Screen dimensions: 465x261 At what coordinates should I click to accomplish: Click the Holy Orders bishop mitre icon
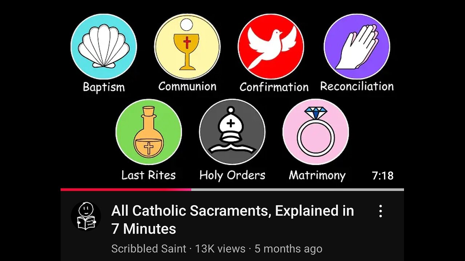(232, 132)
